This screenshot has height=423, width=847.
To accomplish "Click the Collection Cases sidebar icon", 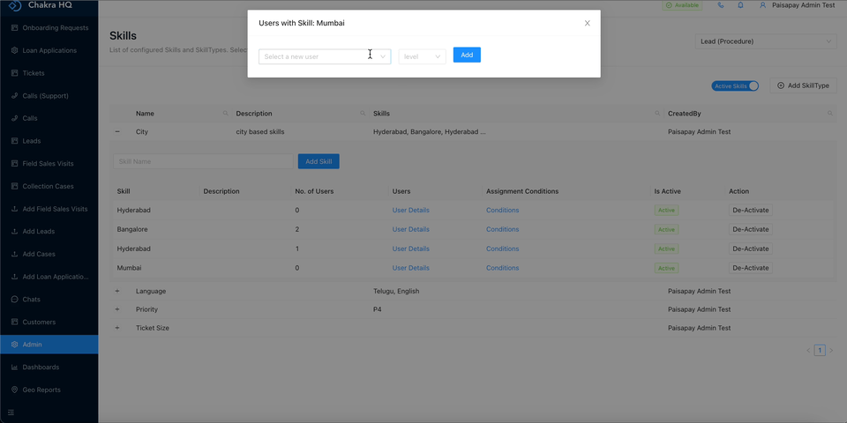I will click(x=15, y=186).
